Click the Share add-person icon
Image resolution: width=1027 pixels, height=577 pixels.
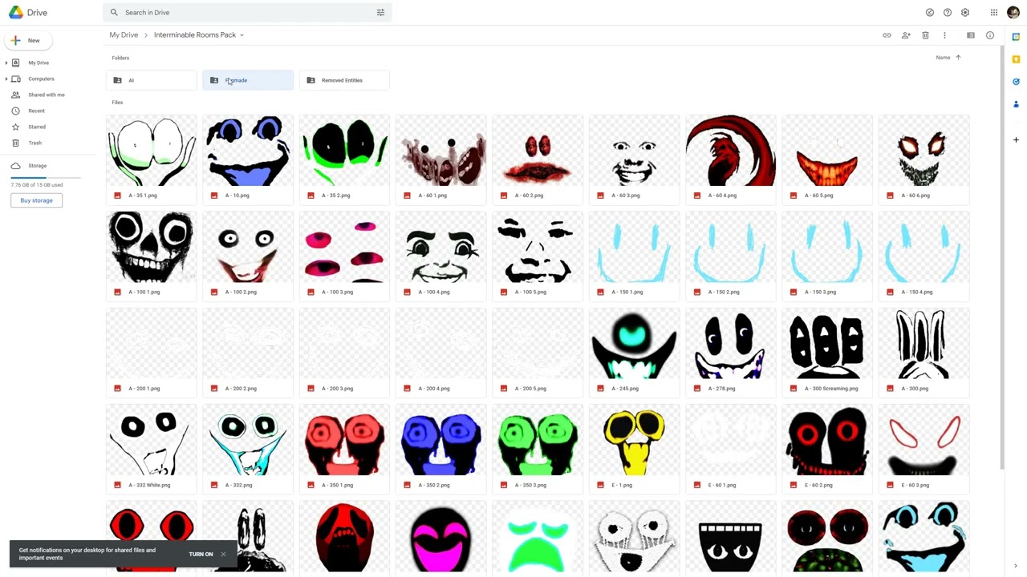click(906, 35)
